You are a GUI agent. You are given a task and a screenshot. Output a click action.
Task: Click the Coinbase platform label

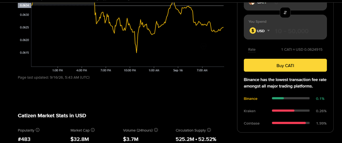(251, 123)
